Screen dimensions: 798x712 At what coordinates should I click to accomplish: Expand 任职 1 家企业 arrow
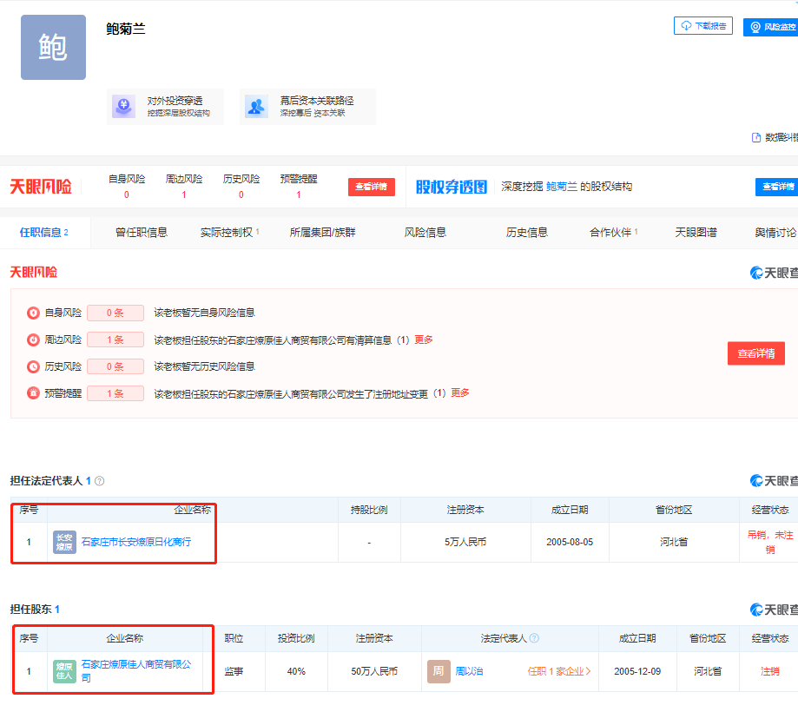pos(589,671)
